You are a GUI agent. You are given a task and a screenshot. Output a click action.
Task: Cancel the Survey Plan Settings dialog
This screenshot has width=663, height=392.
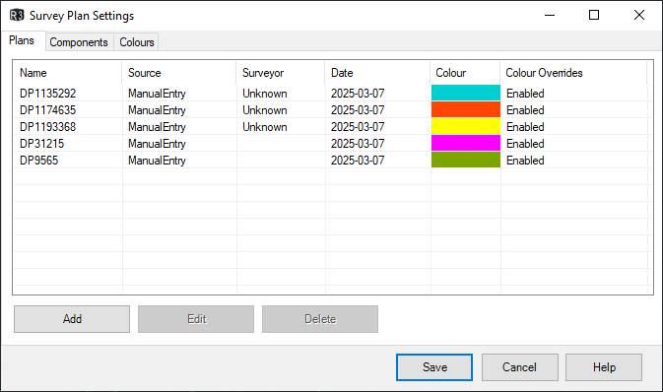[x=519, y=367]
